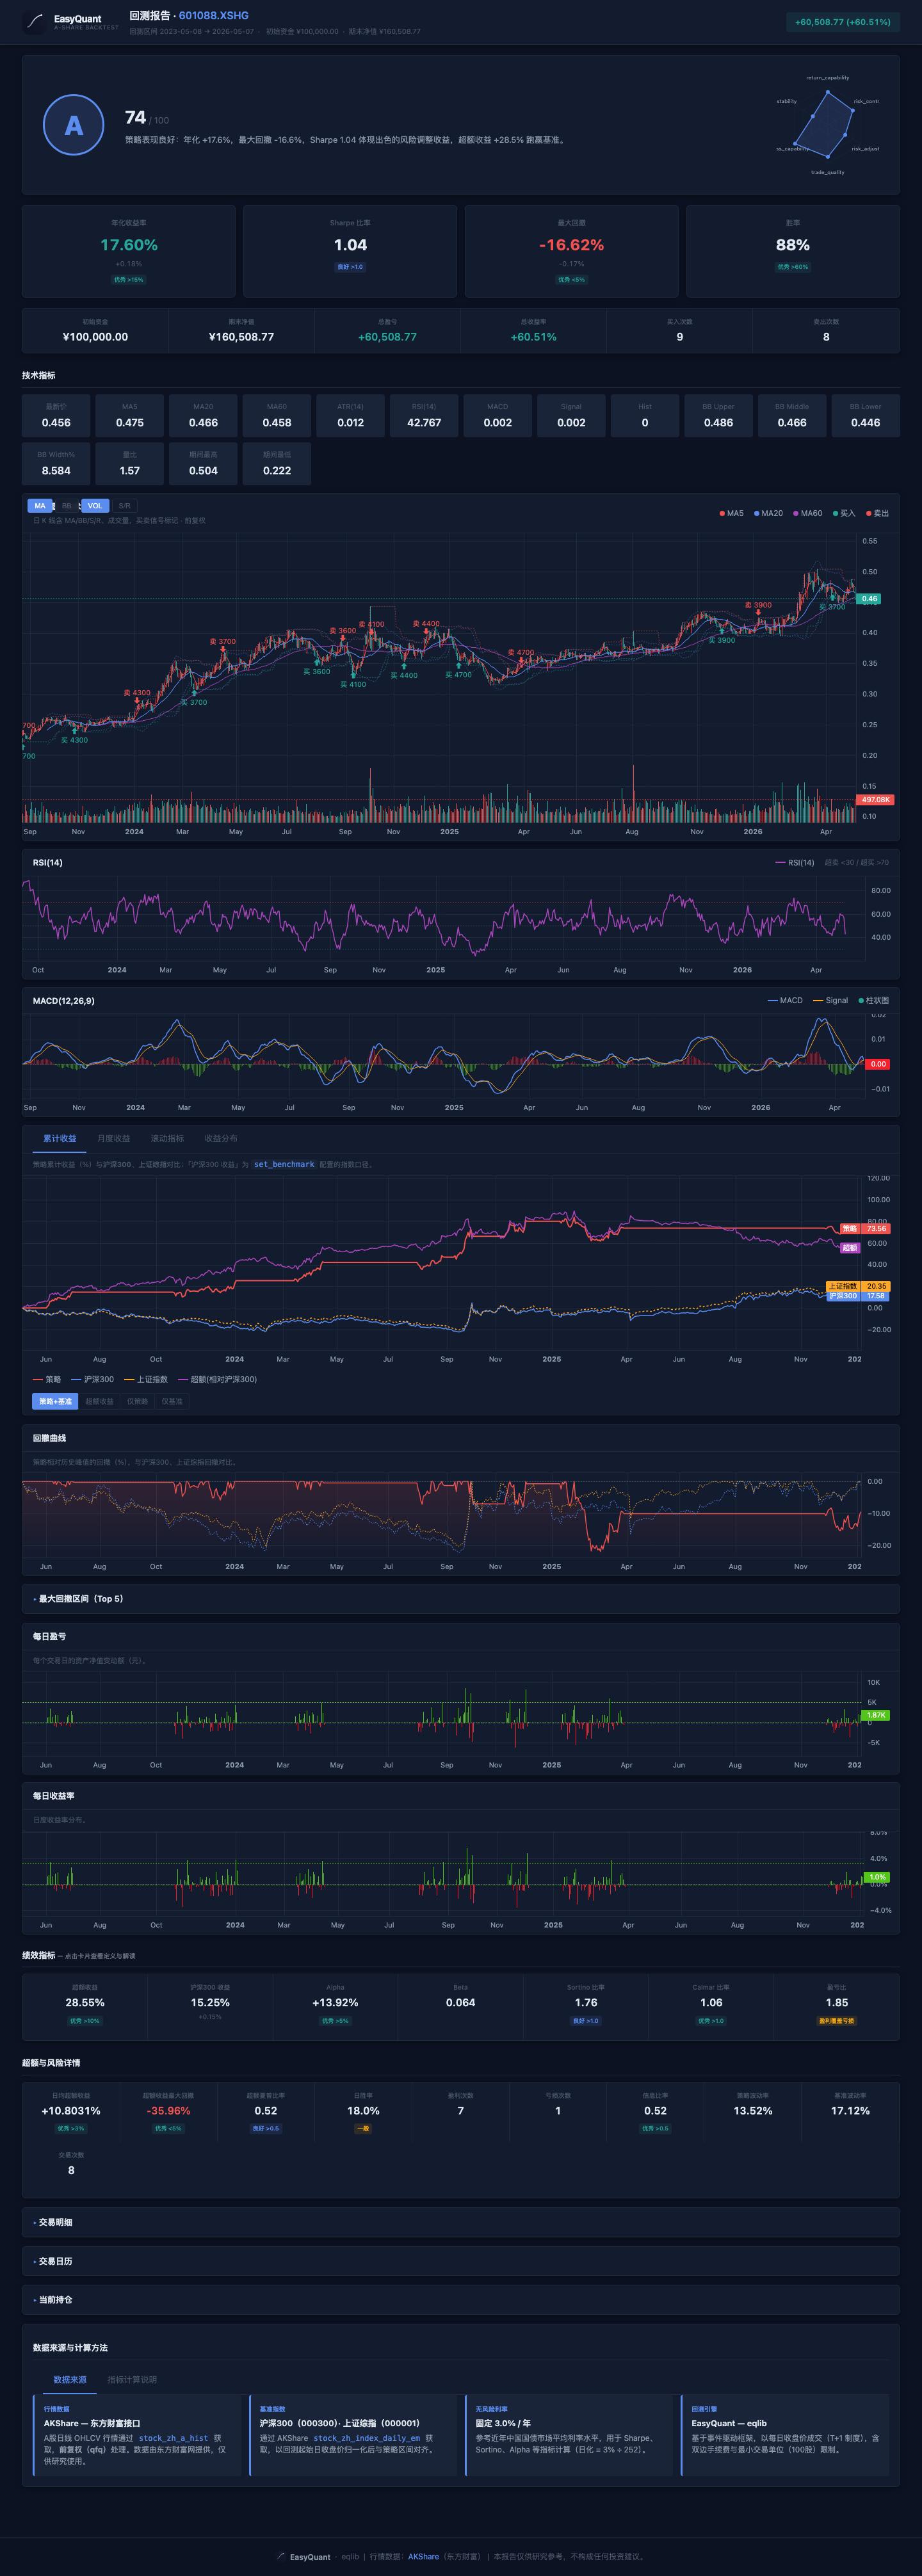
Task: Select the 策略+基准 view button
Action: 55,1401
